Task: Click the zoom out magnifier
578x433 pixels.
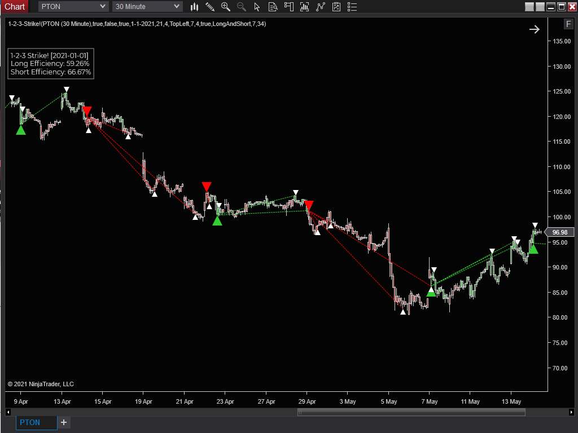Action: coord(242,7)
